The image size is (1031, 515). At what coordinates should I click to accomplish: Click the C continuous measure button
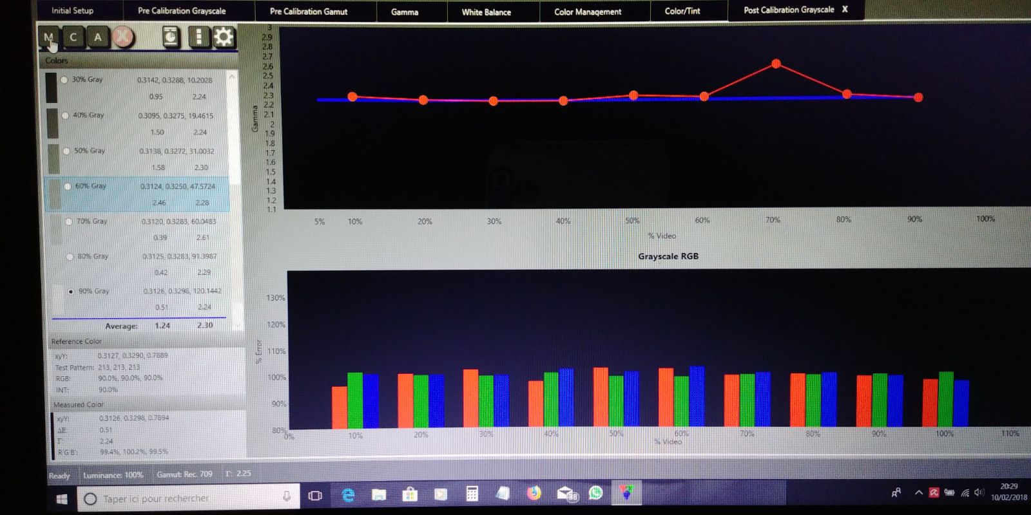73,37
